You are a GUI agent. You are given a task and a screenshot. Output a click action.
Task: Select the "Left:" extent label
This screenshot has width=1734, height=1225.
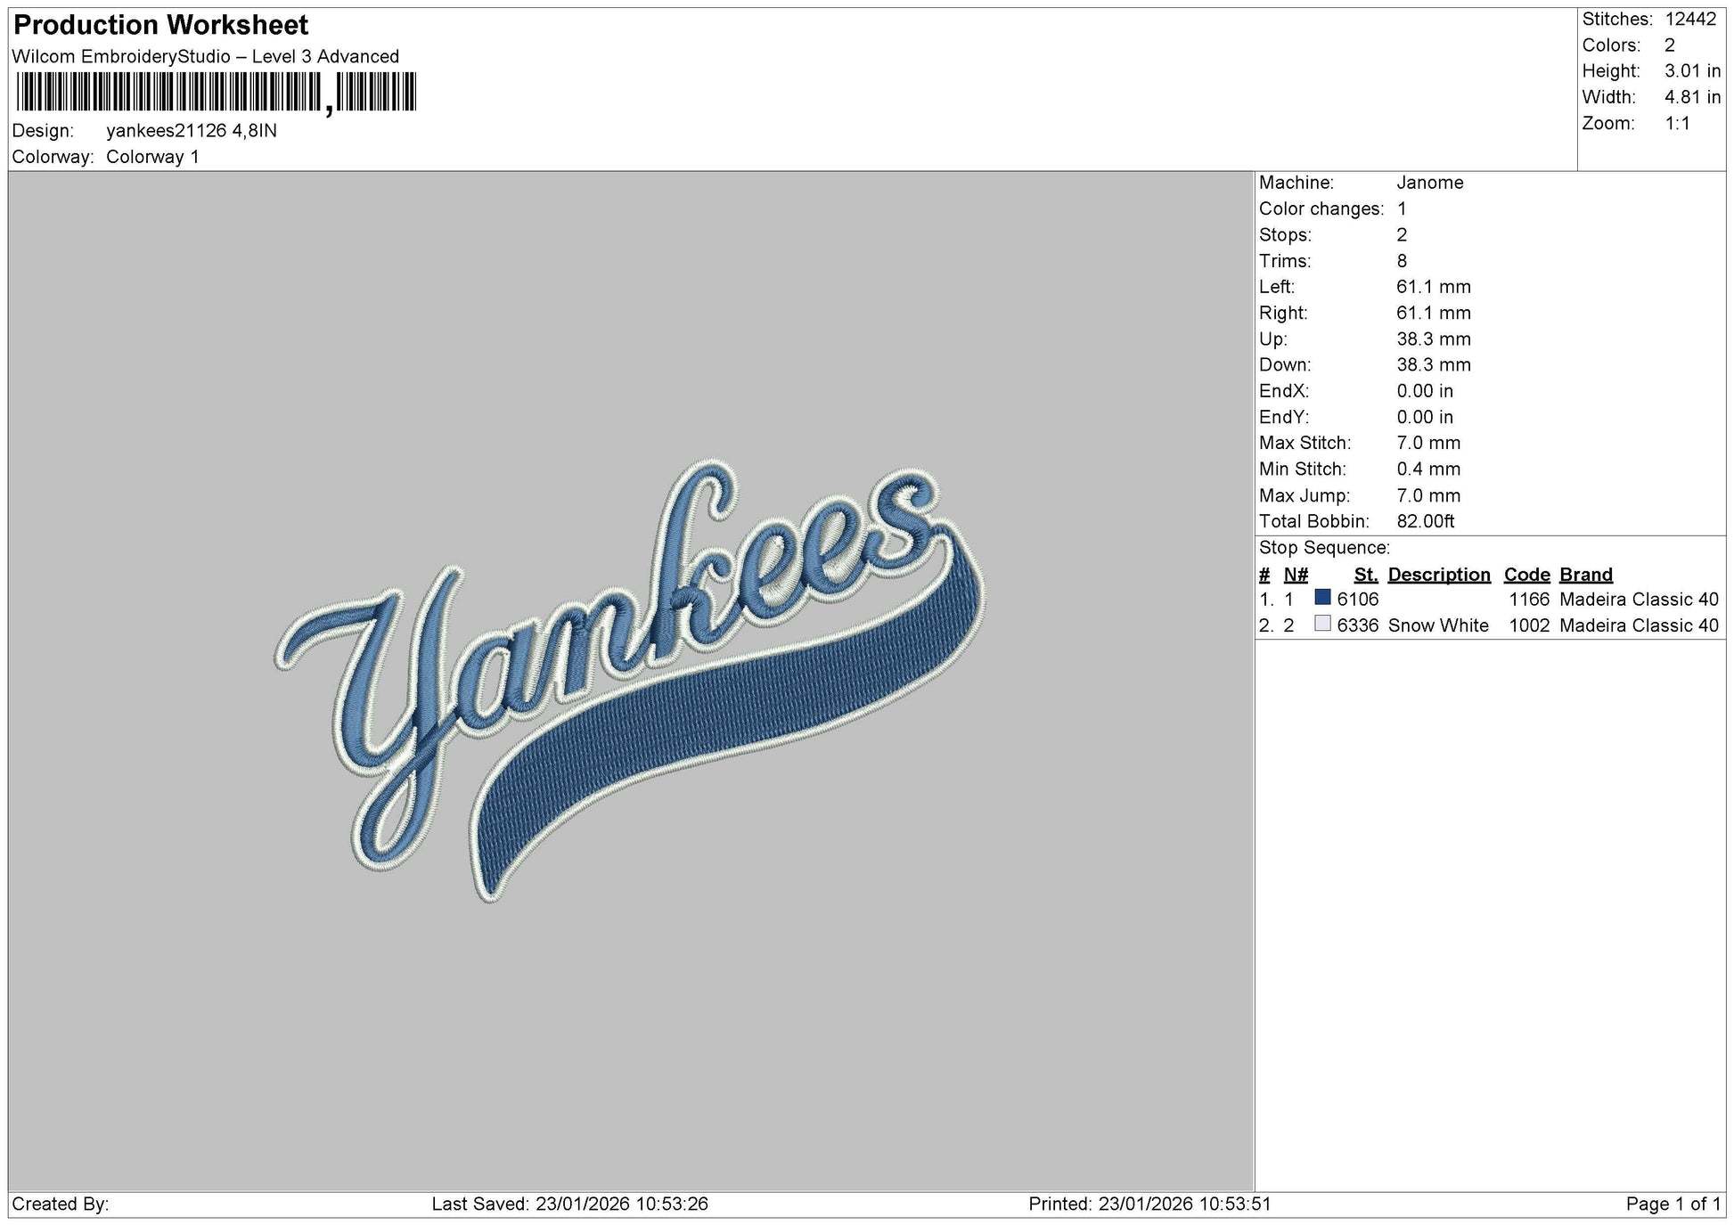pos(1277,287)
